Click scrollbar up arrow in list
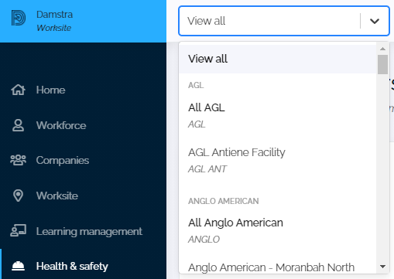 pos(382,49)
